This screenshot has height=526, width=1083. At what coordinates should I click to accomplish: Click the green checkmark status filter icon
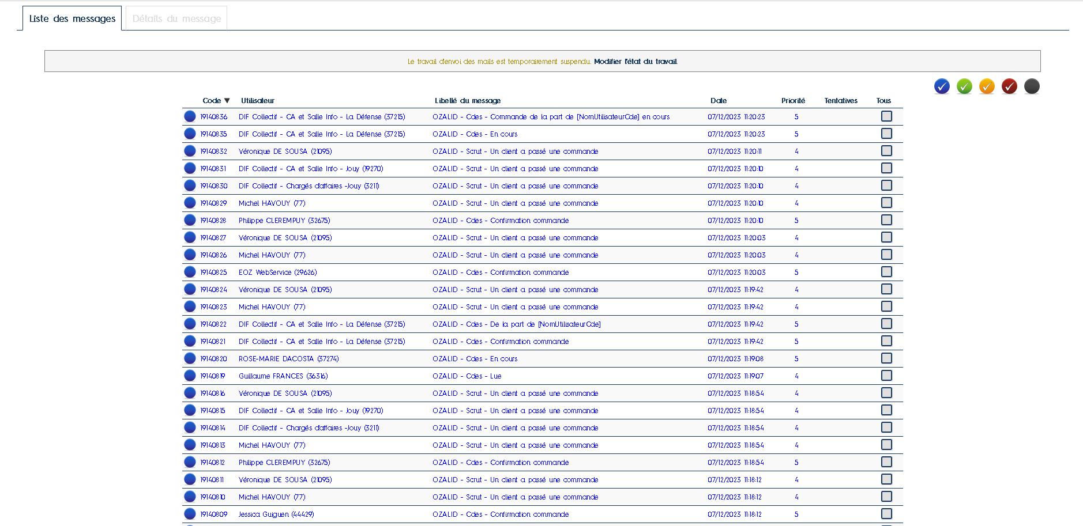(964, 86)
